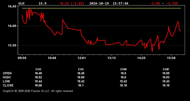Click the -2.72% value at top right
Screen dimensions: 190x101
pos(172,3)
